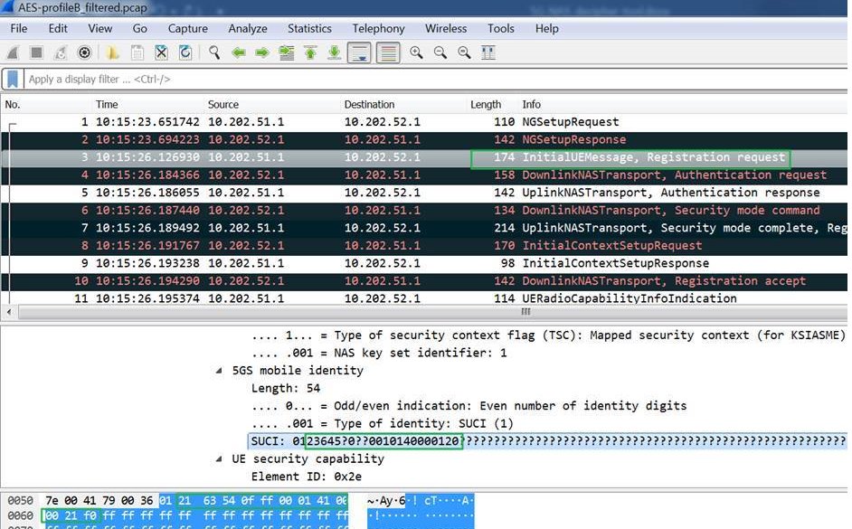The image size is (852, 529).
Task: Open the Telephony menu
Action: 378,28
